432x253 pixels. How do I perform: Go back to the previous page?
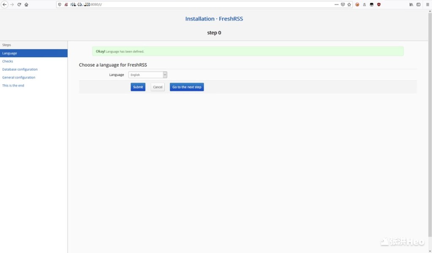(4, 4)
